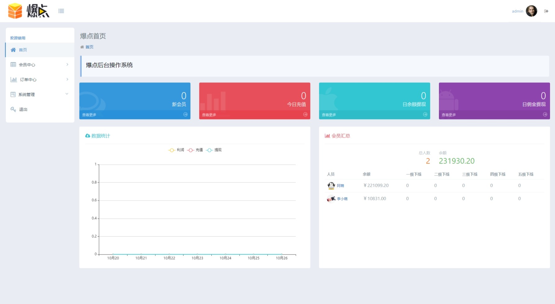Screen dimensions: 555x304
Task: Click the 10月23 data point on chart
Action: [x=197, y=254]
